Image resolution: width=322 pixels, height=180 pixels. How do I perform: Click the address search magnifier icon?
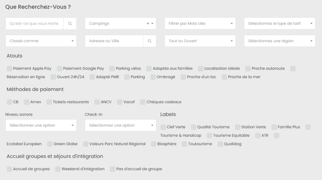(149, 41)
